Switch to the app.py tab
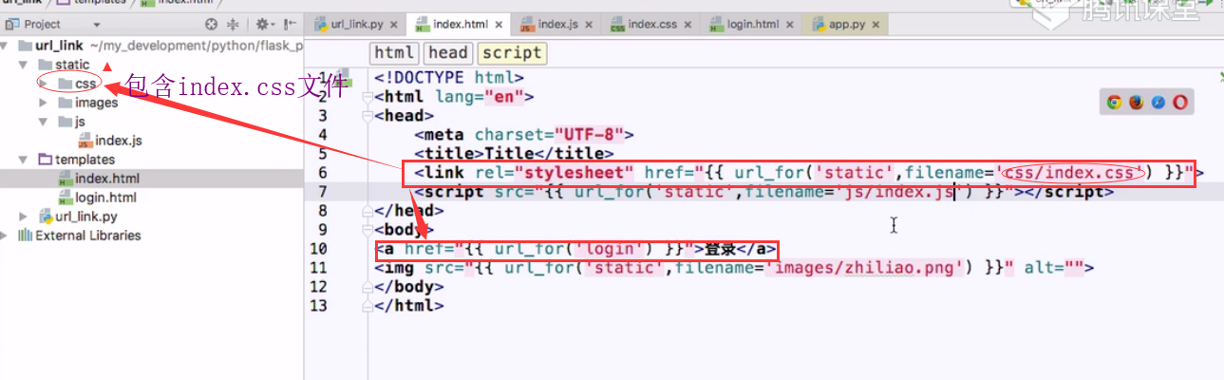 pos(844,25)
